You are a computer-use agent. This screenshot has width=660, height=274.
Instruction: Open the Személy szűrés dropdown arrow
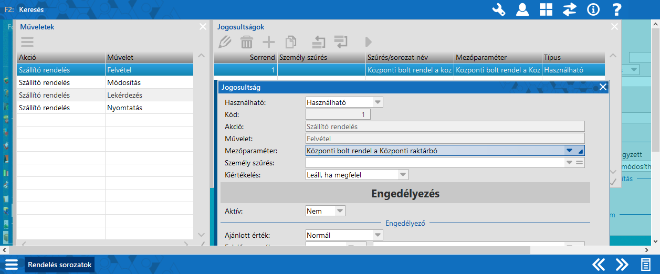pyautogui.click(x=569, y=163)
